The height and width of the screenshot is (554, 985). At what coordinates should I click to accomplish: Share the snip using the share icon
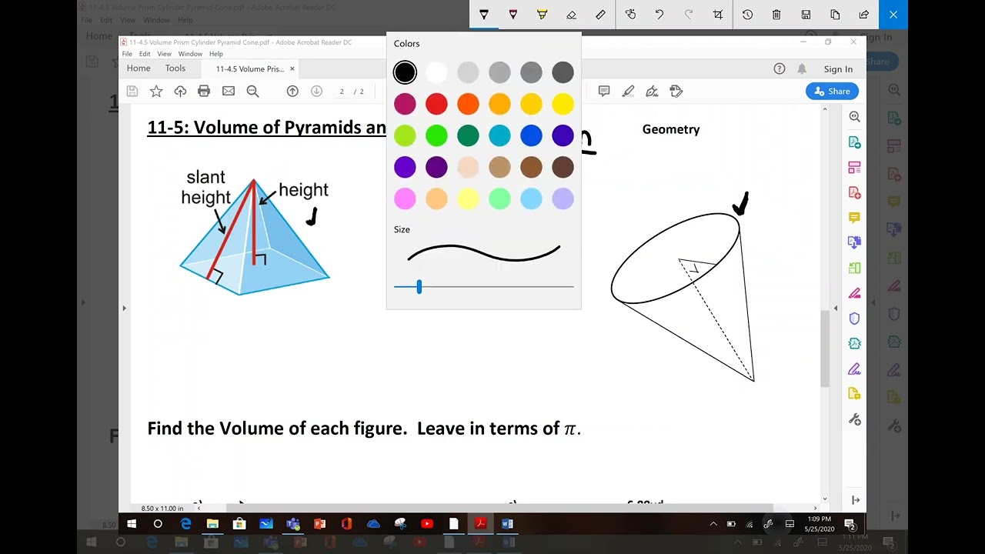[864, 15]
